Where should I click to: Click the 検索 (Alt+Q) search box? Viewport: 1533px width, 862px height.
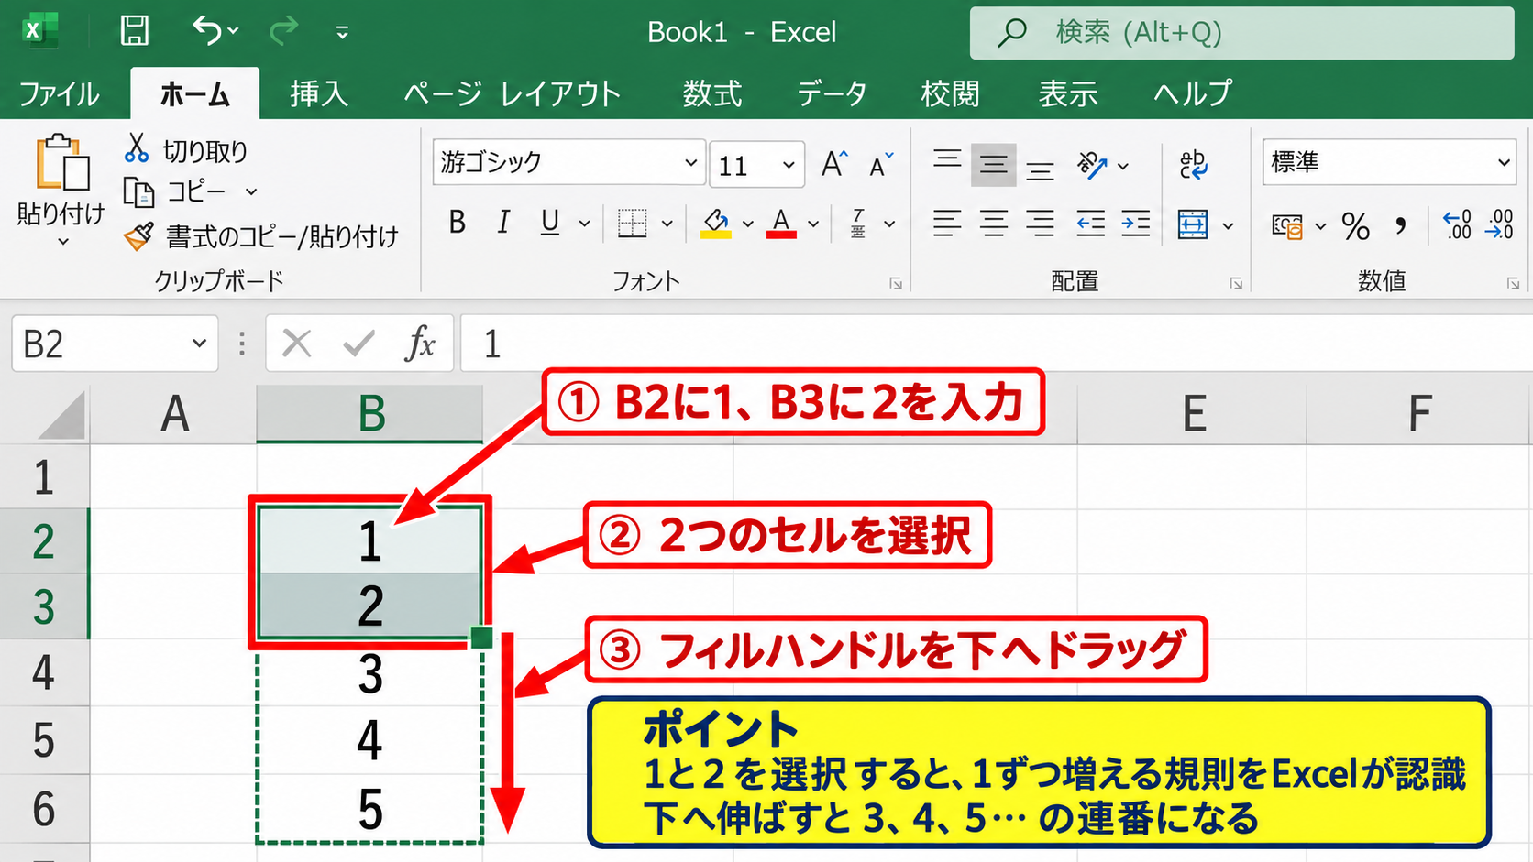pyautogui.click(x=1241, y=33)
